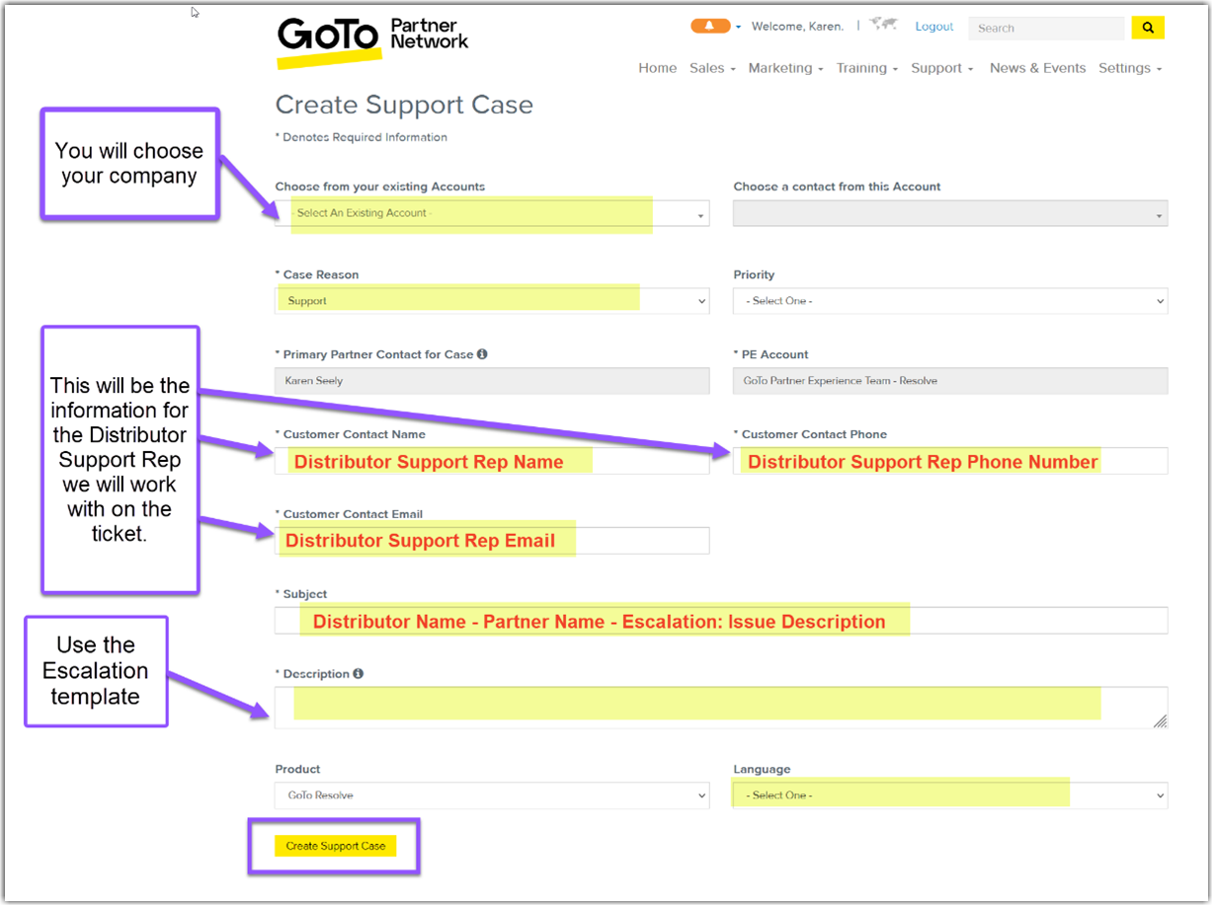Open the Settings menu
This screenshot has width=1213, height=906.
(1130, 68)
